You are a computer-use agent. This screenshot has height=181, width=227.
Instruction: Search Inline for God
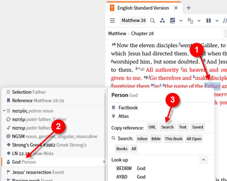(x=142, y=139)
